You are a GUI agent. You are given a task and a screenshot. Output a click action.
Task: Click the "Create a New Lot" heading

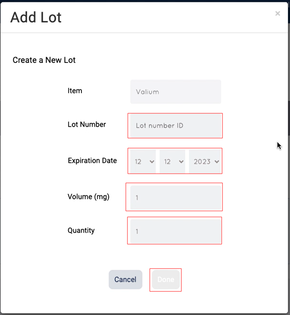pyautogui.click(x=44, y=60)
